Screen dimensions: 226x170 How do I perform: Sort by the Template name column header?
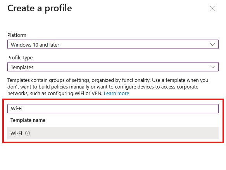(28, 120)
